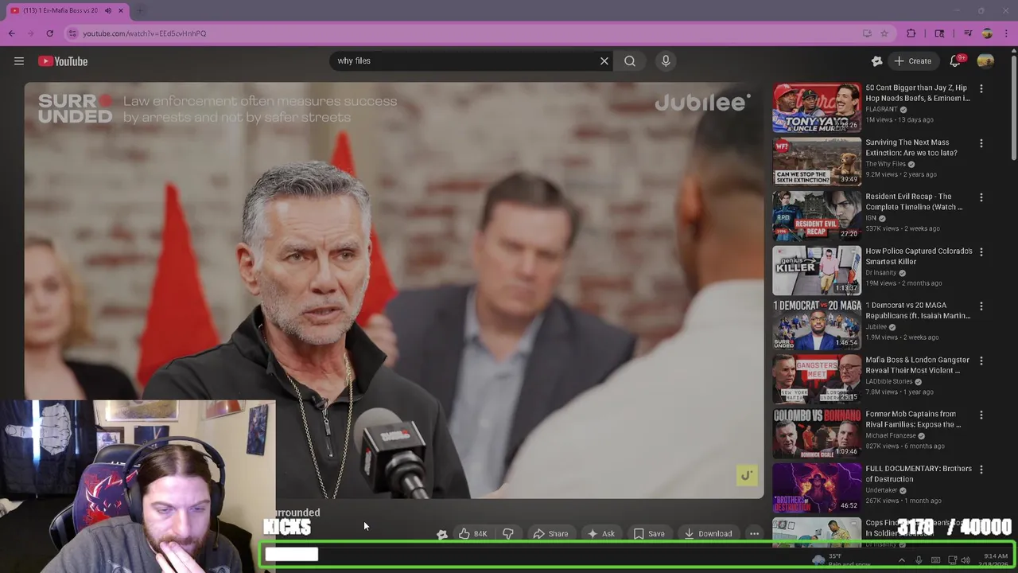Visit The Why Files channel link

pyautogui.click(x=886, y=164)
